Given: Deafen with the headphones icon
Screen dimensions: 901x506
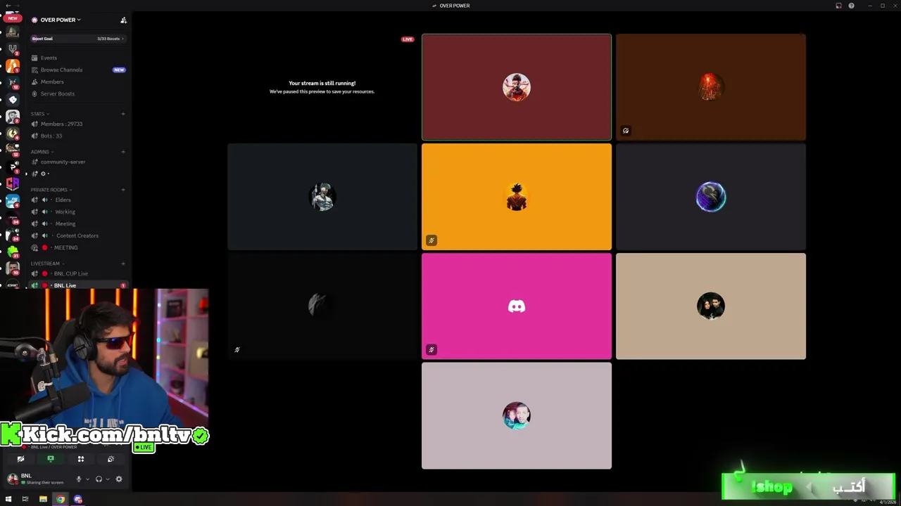Looking at the screenshot, I should tap(99, 479).
